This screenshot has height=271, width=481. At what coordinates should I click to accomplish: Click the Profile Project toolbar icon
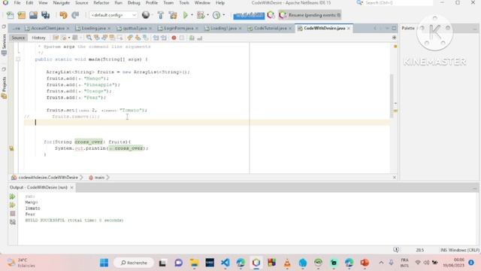216,15
